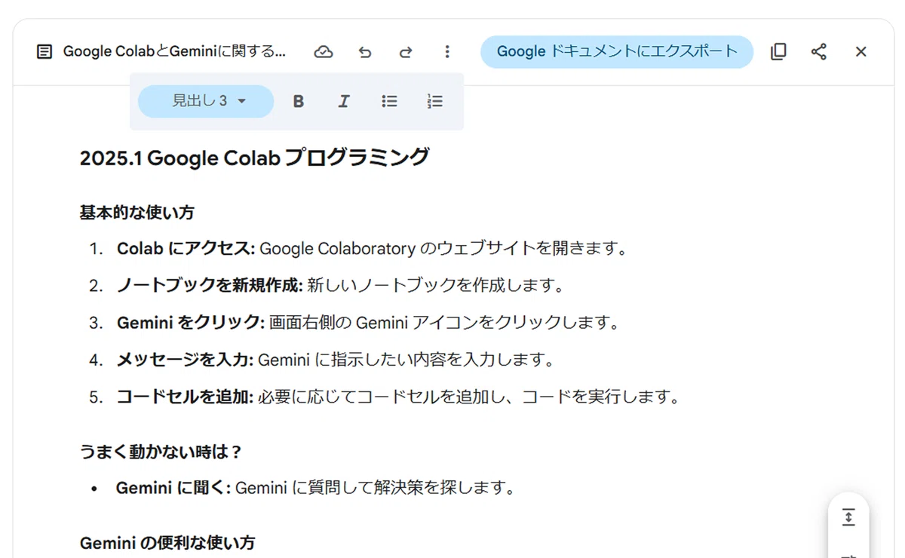
Task: Redo the last edit
Action: click(x=406, y=52)
